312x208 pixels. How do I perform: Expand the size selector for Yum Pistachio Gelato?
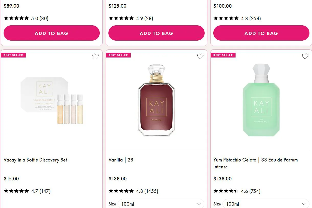(x=266, y=204)
